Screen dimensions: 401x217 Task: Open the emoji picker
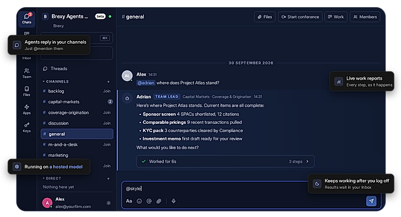pyautogui.click(x=139, y=201)
